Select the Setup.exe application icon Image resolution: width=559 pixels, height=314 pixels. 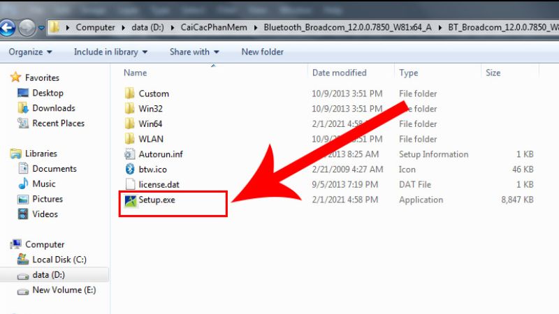(x=131, y=201)
